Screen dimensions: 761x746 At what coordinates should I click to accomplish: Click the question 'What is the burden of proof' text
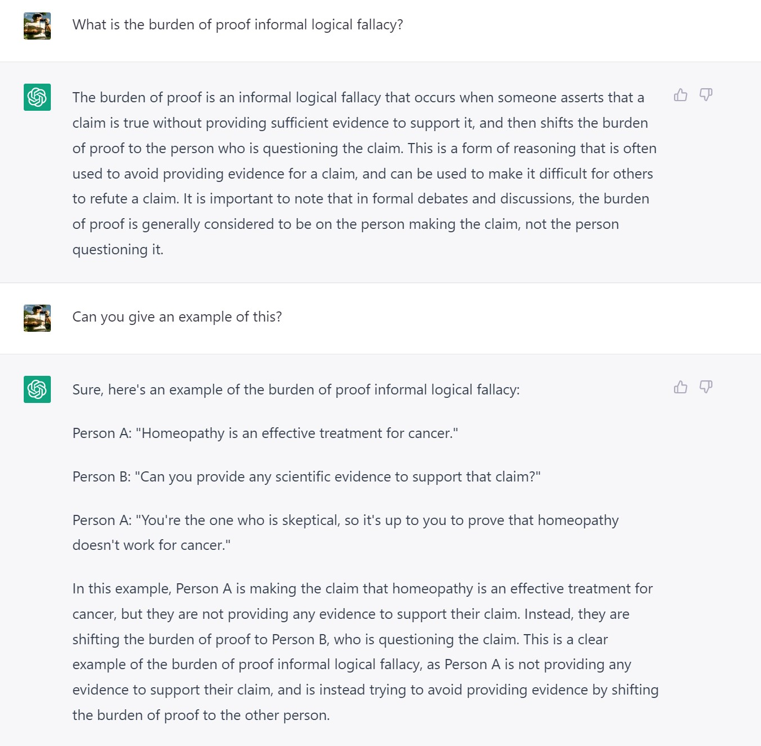(x=238, y=25)
